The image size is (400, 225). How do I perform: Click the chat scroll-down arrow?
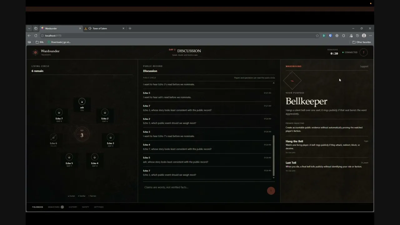[274, 178]
